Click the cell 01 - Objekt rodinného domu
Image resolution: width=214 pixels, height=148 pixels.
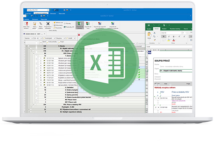[176, 71]
